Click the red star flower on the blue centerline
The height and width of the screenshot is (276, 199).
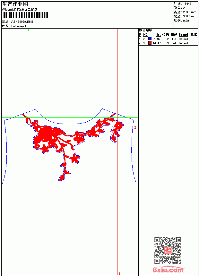pyautogui.click(x=75, y=158)
